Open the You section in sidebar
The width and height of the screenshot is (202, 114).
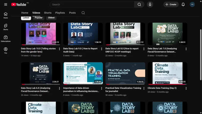6,51
